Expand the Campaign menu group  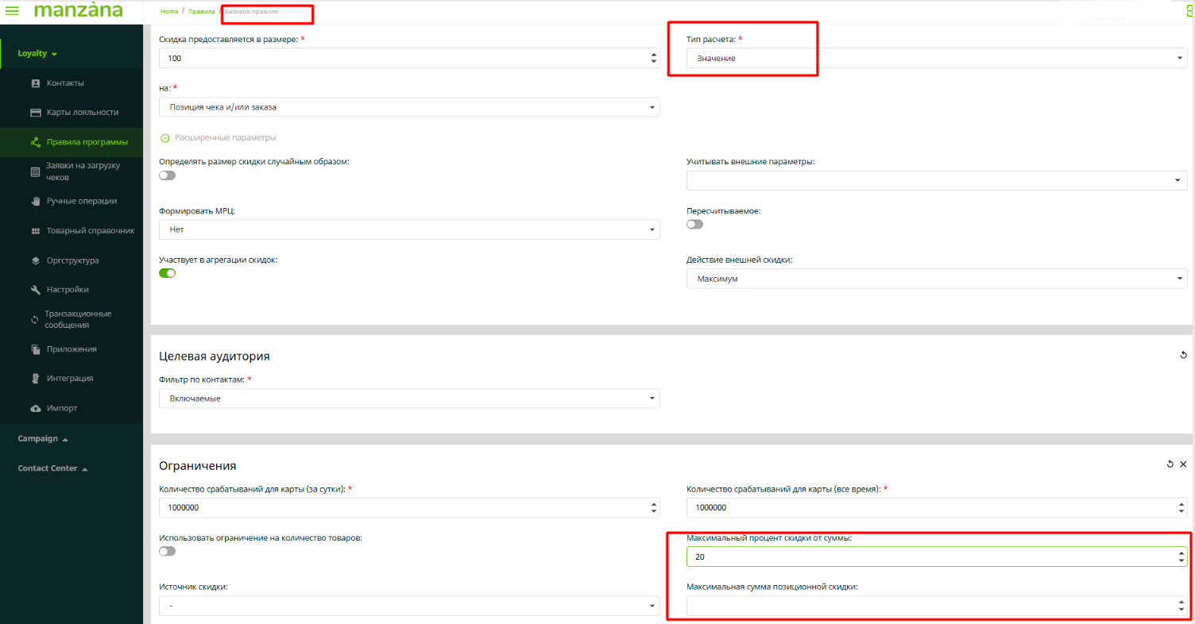[x=43, y=439]
